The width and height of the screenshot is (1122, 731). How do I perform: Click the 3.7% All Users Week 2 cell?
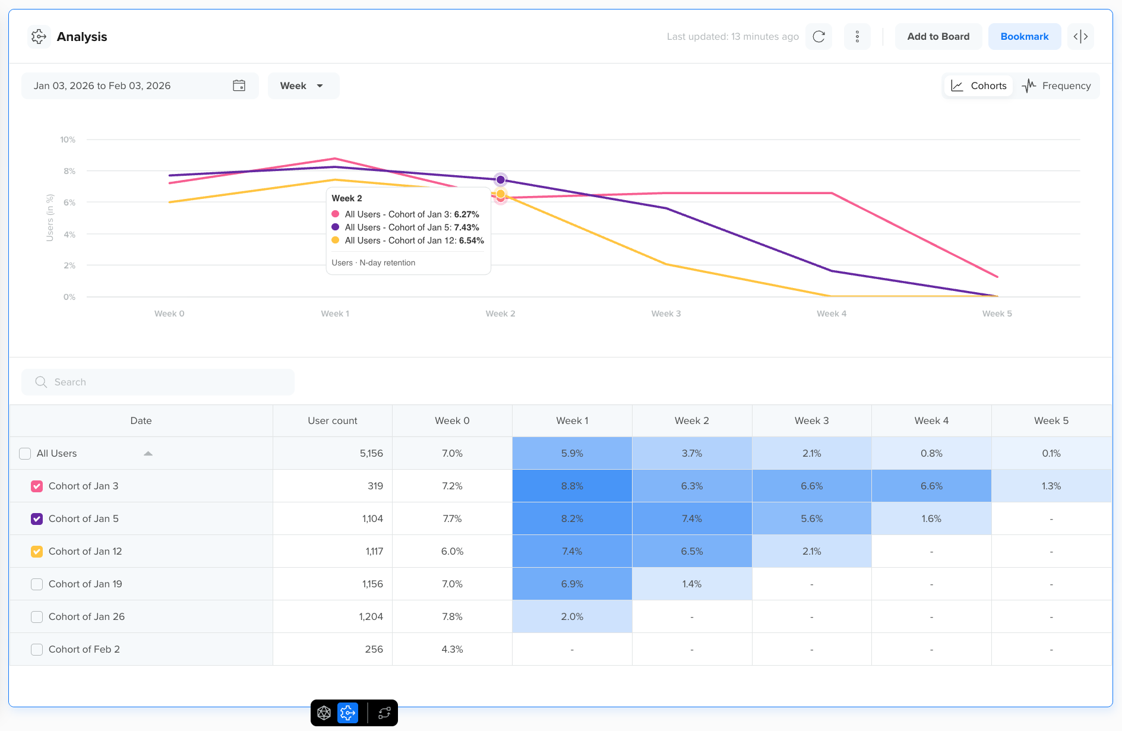coord(692,454)
